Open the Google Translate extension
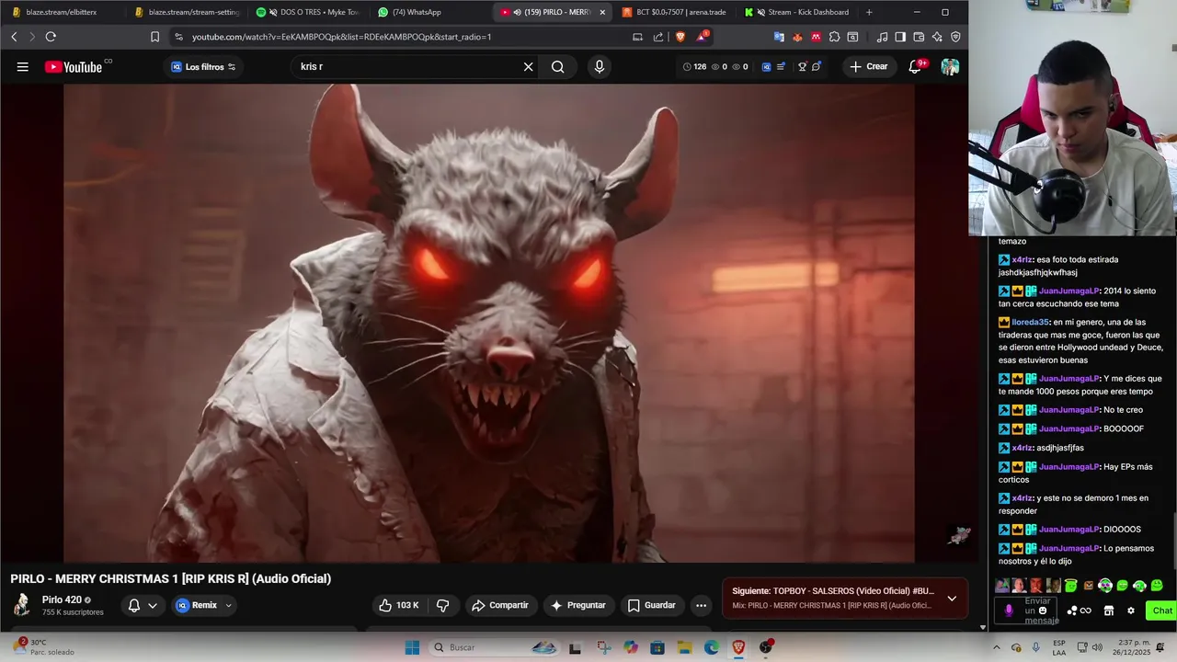The width and height of the screenshot is (1177, 662). 779,37
